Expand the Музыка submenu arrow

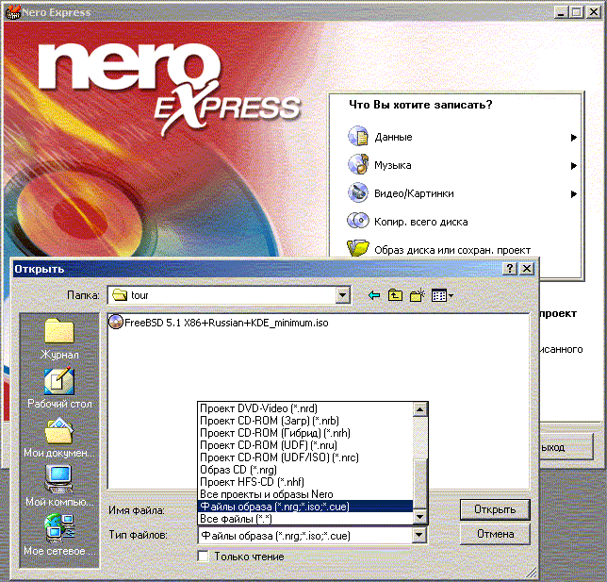(x=573, y=166)
